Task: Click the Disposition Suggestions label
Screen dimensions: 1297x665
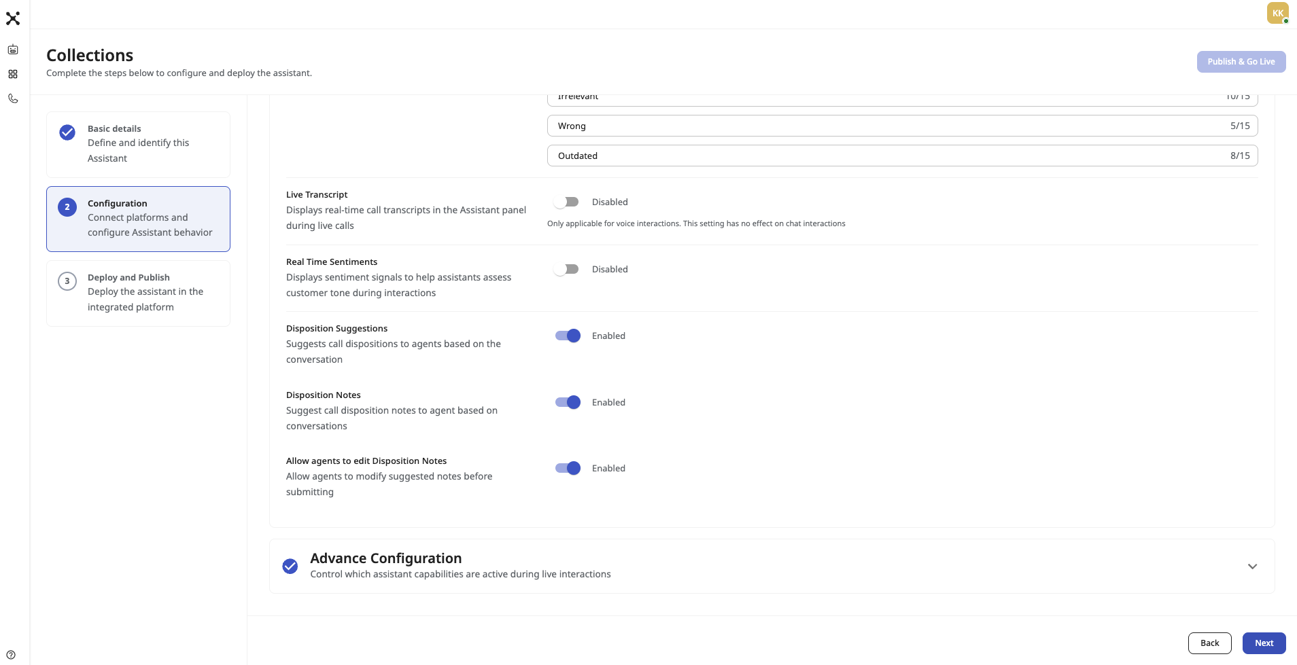Action: click(337, 328)
